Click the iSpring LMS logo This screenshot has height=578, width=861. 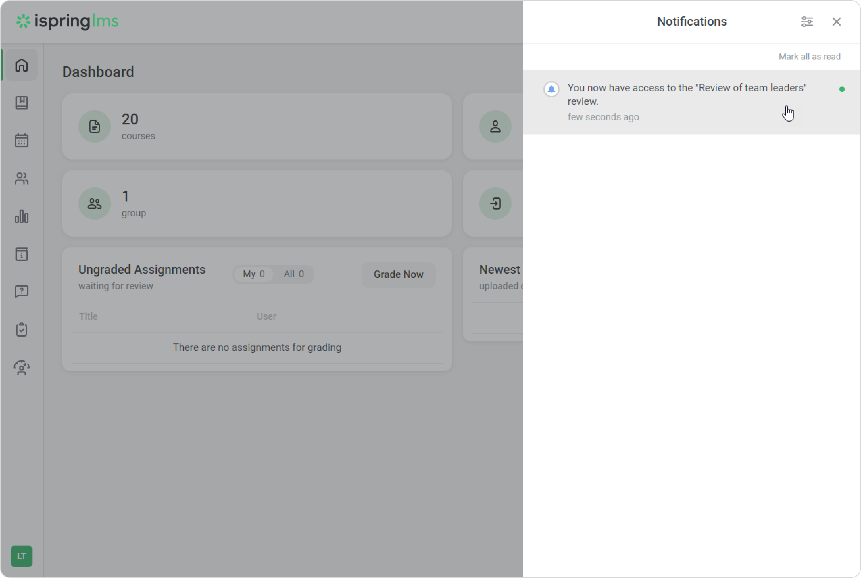pos(67,21)
